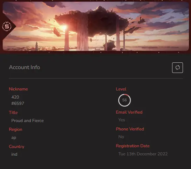Select the Email Verified Yes value
Image resolution: width=191 pixels, height=169 pixels.
(122, 120)
